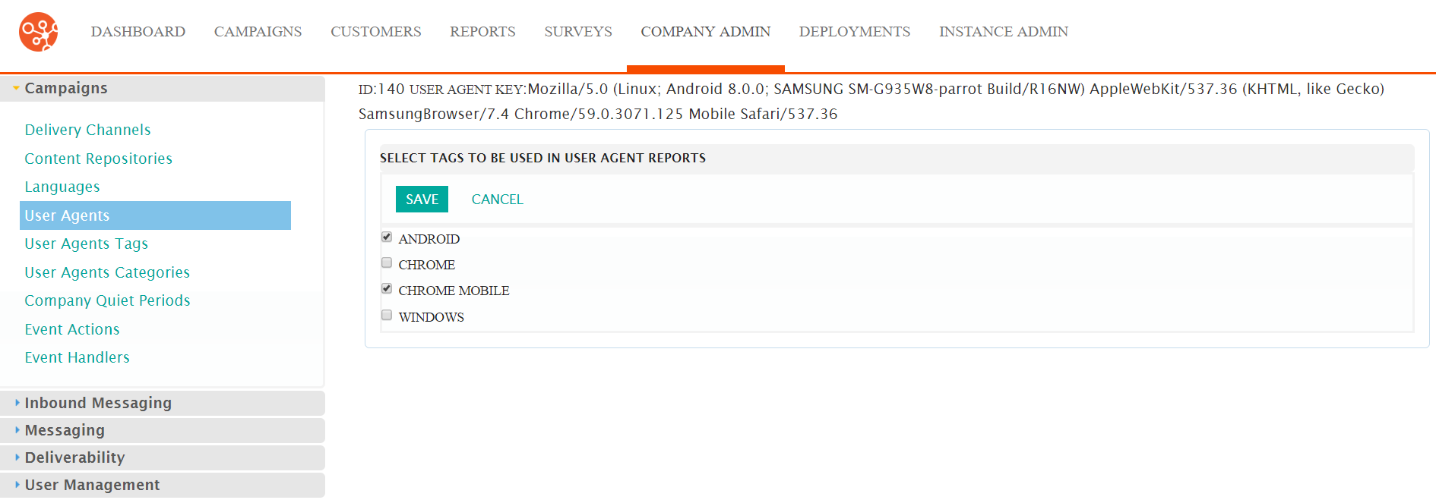The image size is (1436, 503).
Task: Expand the Inbound Messaging section
Action: pyautogui.click(x=163, y=404)
